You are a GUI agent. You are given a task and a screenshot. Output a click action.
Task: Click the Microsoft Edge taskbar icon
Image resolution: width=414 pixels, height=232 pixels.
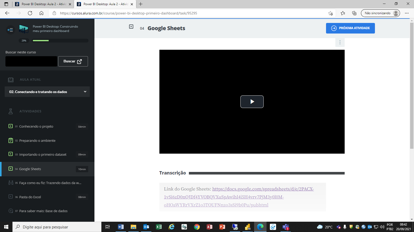click(260, 227)
